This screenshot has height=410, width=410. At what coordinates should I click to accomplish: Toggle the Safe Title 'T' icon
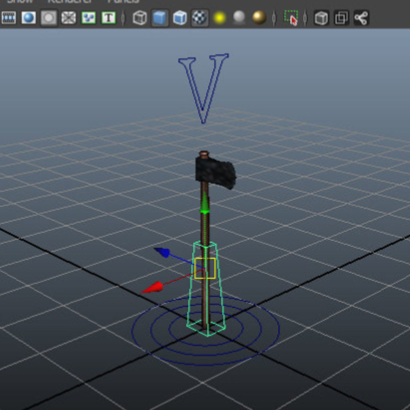tap(109, 18)
